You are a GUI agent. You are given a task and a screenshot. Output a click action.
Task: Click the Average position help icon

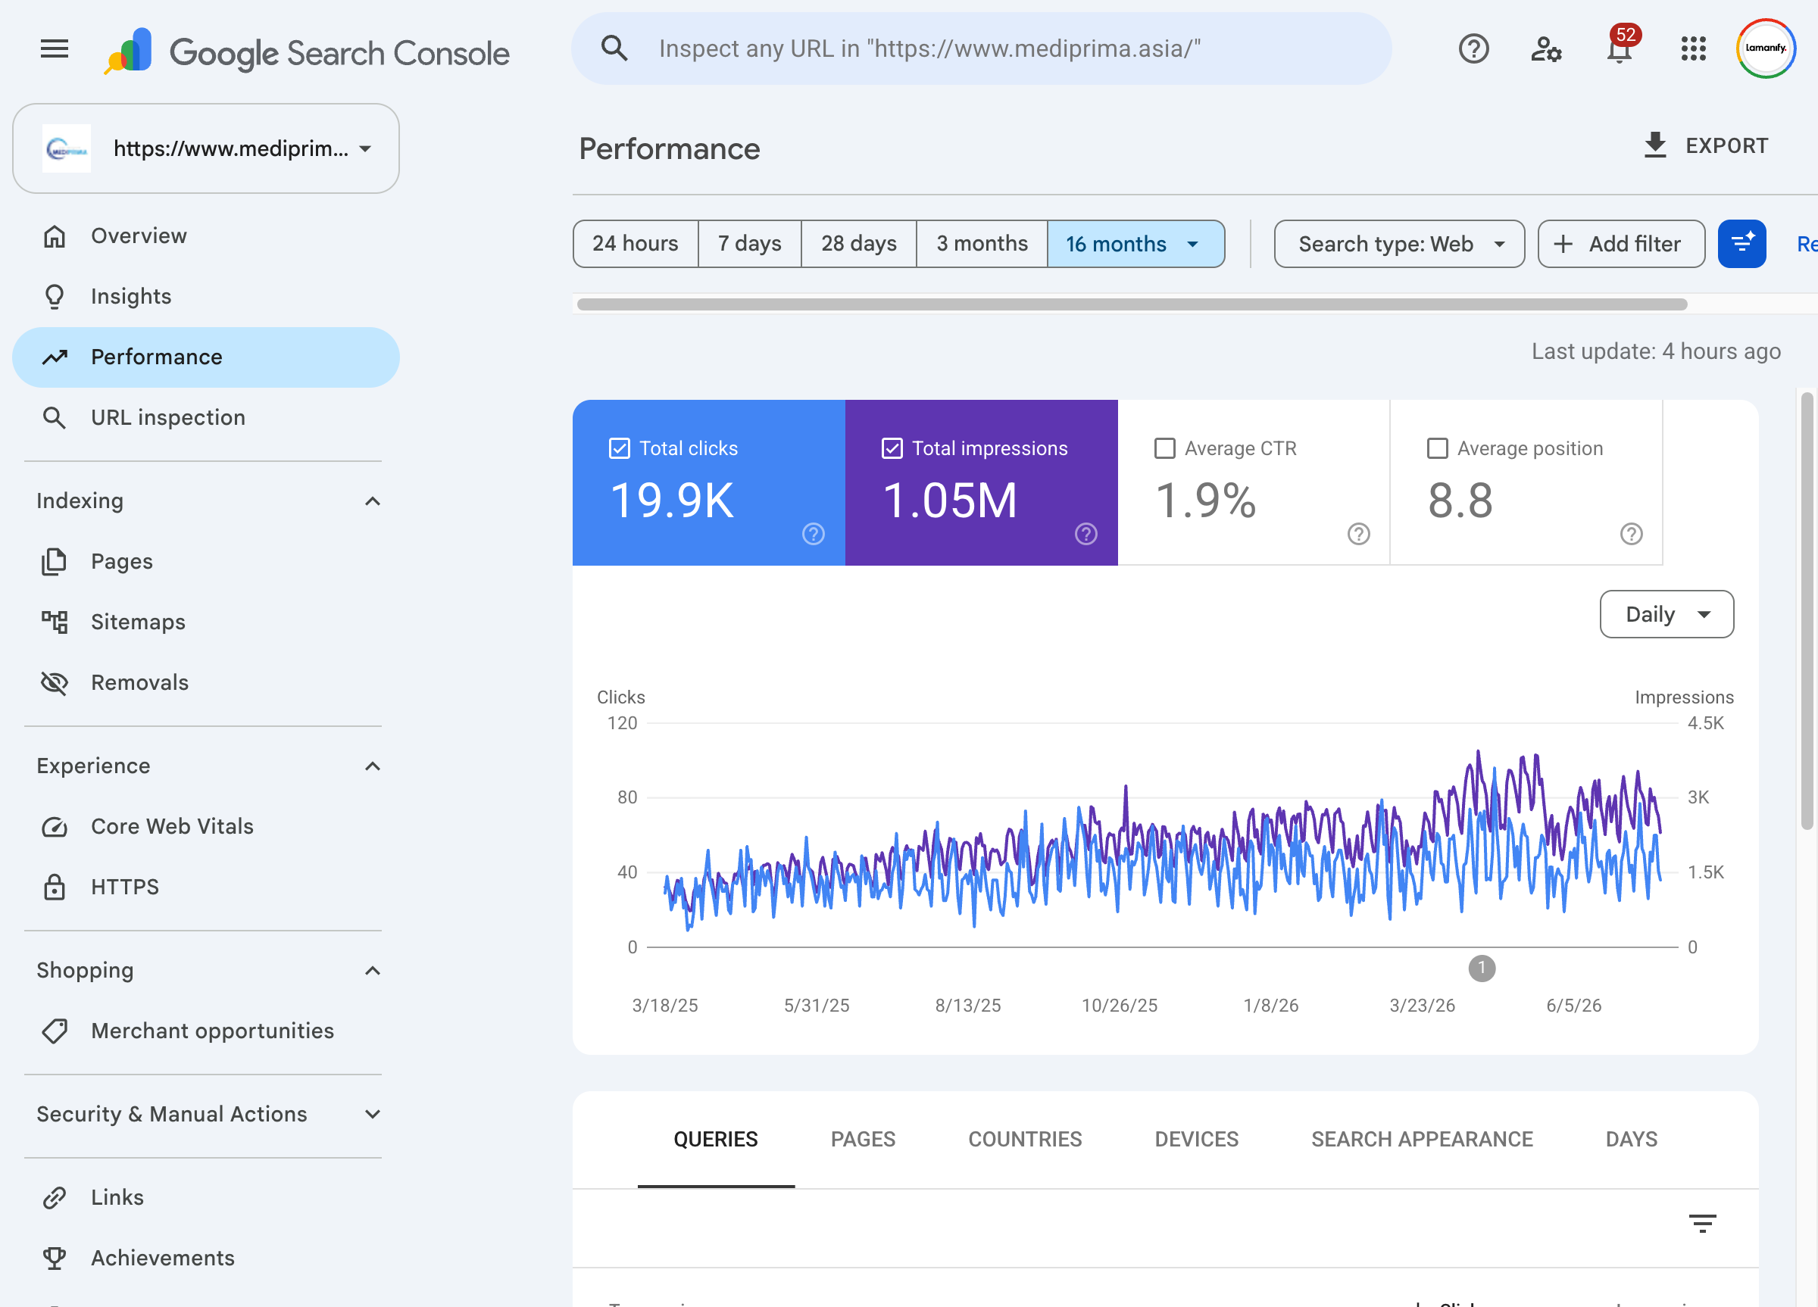point(1631,534)
